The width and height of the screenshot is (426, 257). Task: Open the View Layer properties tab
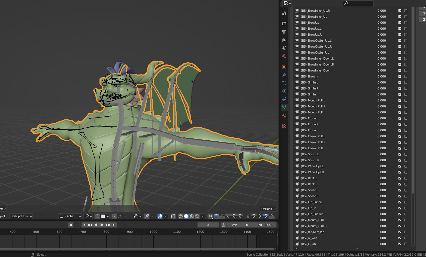tap(284, 40)
